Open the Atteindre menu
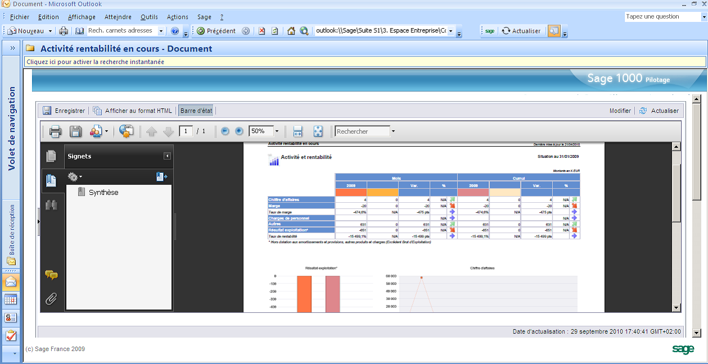Viewport: 708px width, 364px height. click(118, 17)
